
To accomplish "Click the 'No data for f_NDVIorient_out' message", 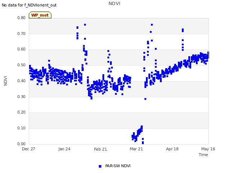I will pyautogui.click(x=29, y=5).
